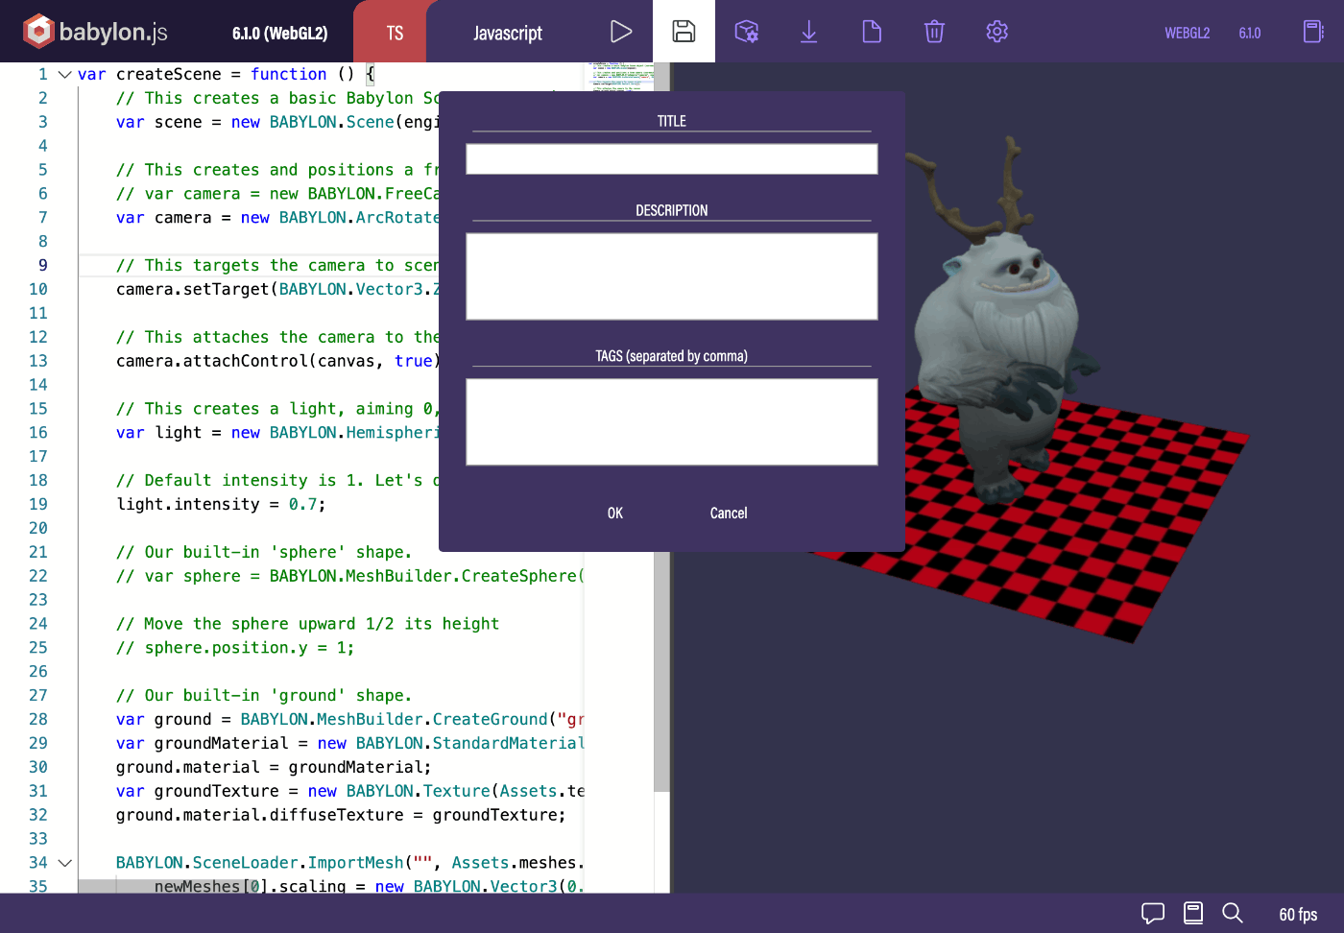Switch to the Javascript tab
The width and height of the screenshot is (1344, 933).
click(x=508, y=33)
